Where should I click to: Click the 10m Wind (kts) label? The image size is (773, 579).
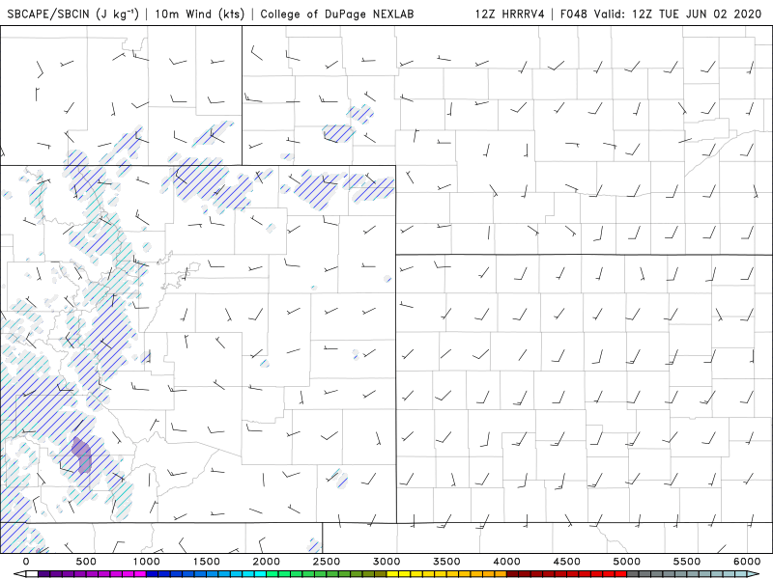(x=200, y=14)
